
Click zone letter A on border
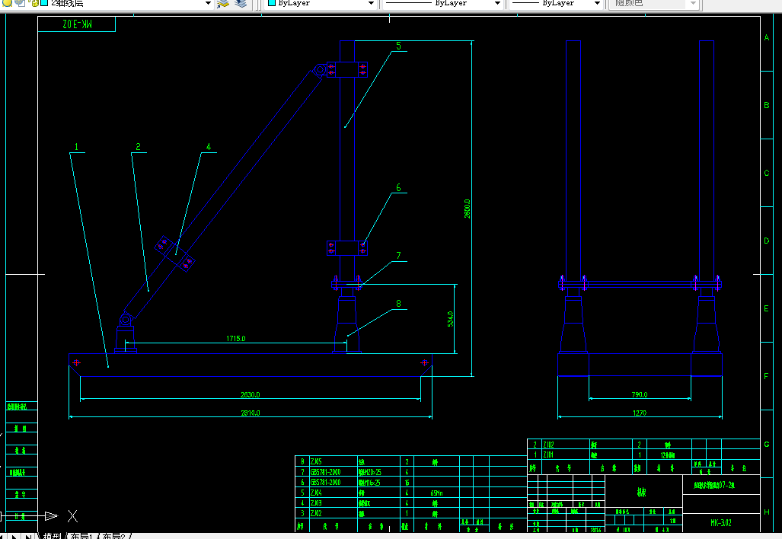point(767,37)
